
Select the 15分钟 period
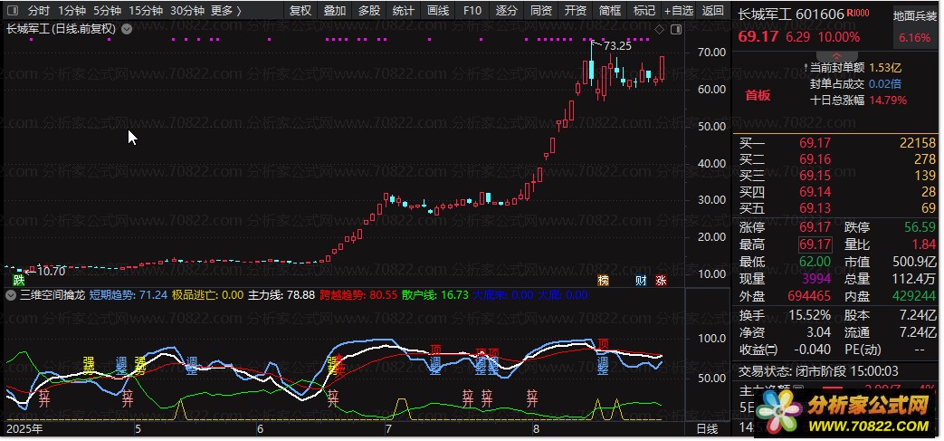[x=146, y=10]
